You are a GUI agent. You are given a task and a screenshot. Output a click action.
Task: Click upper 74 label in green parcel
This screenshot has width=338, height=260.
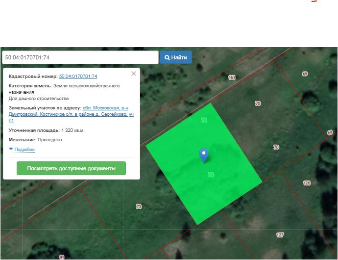(x=204, y=120)
